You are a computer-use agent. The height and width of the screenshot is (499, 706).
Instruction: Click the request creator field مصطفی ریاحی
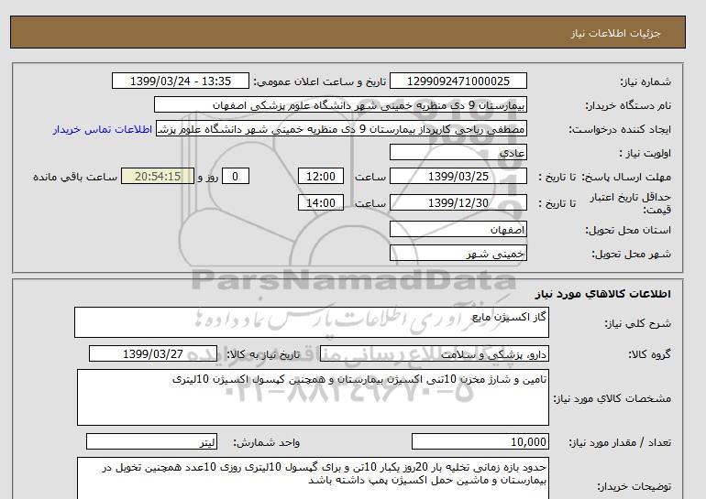coord(341,129)
